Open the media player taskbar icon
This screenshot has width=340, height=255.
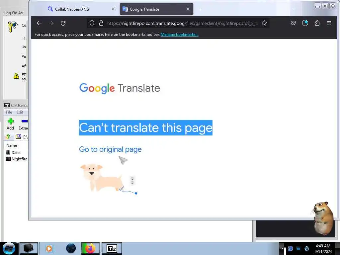tap(49, 248)
